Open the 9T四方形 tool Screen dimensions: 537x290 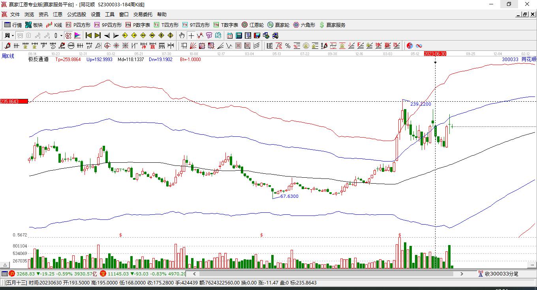[x=196, y=25]
